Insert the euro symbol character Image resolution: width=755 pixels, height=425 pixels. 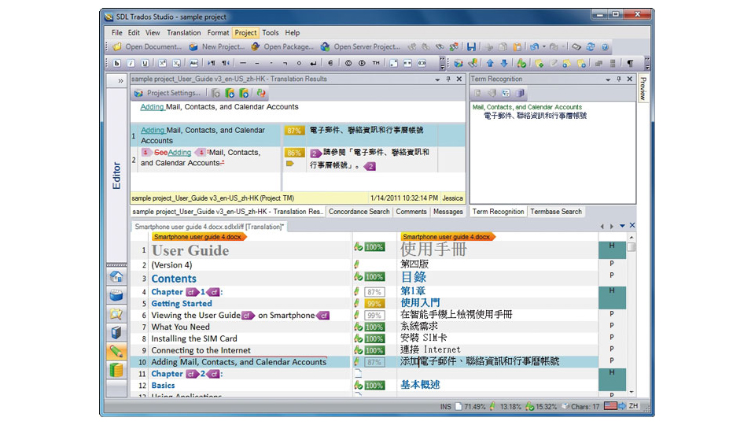pos(330,63)
